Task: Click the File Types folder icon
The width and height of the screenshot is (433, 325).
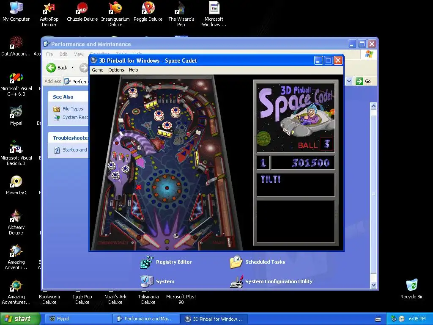Action: 57,109
